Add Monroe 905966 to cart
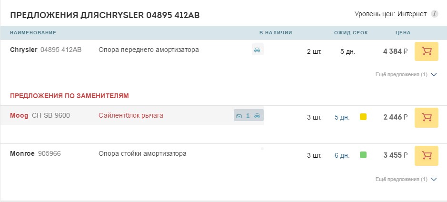Viewport: 447px width, 202px height. (x=426, y=155)
